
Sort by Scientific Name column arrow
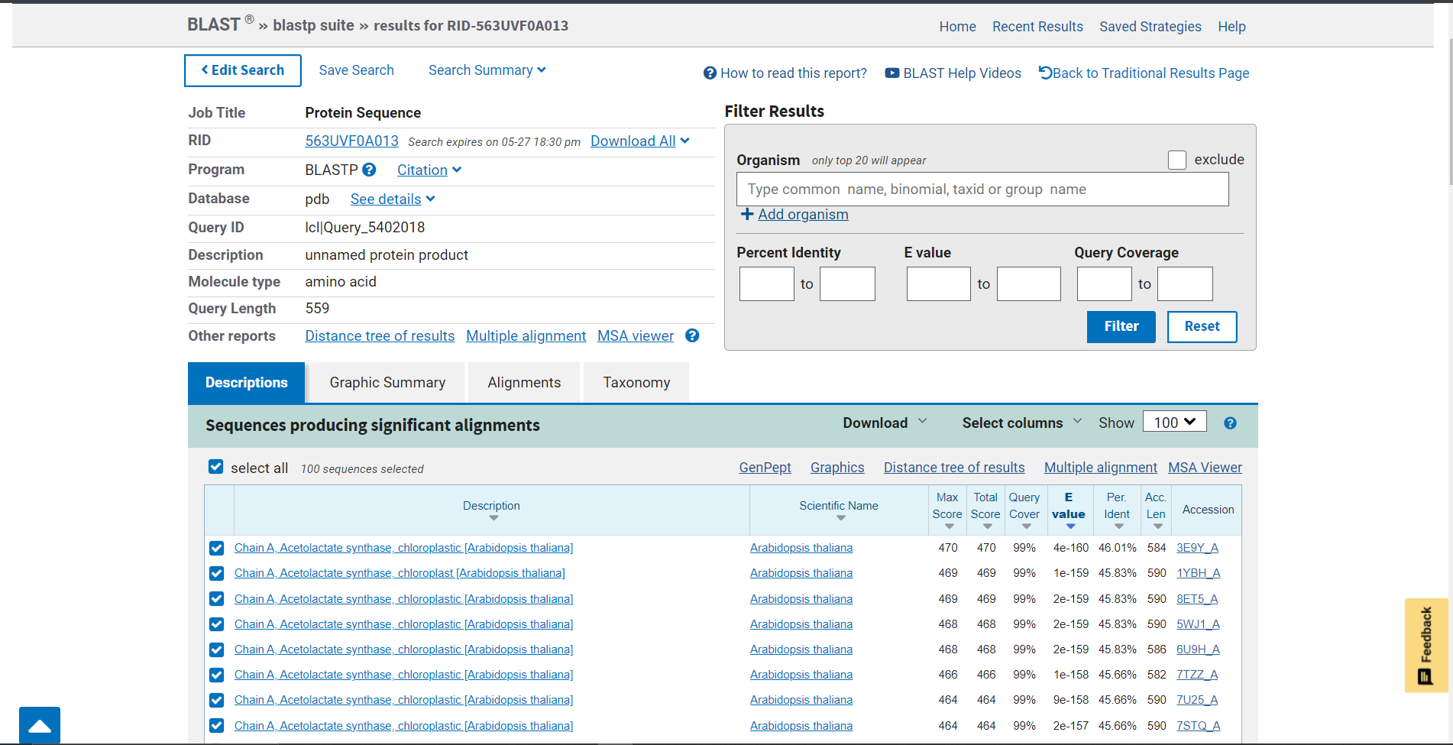pos(840,518)
